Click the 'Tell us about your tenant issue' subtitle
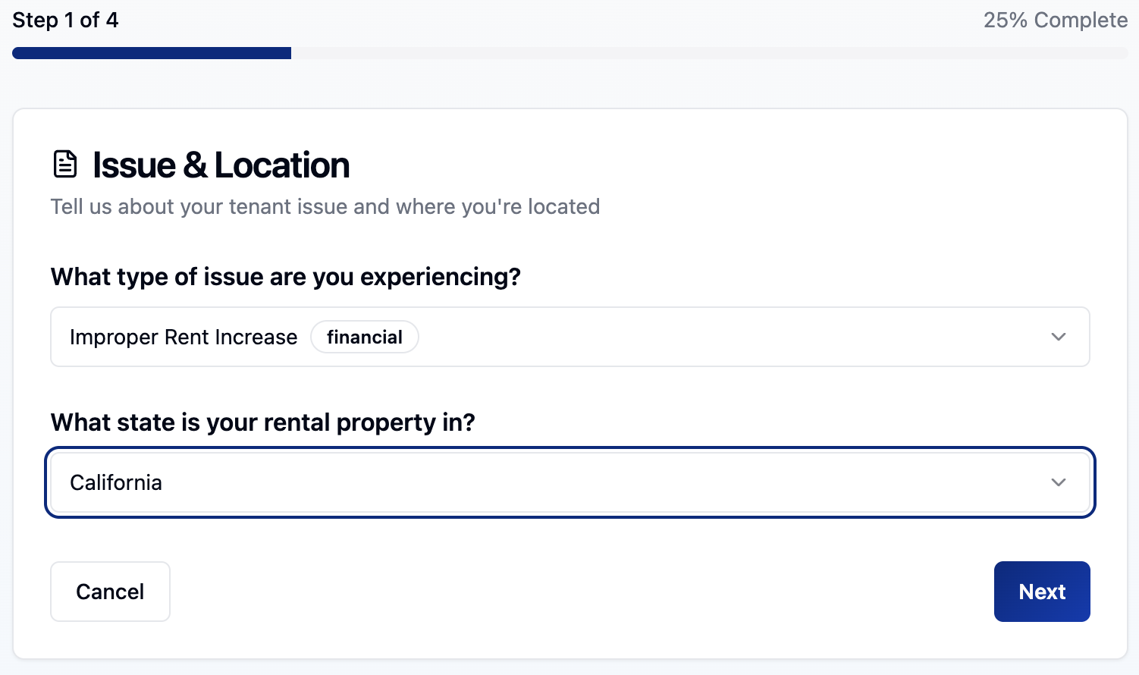 tap(325, 206)
